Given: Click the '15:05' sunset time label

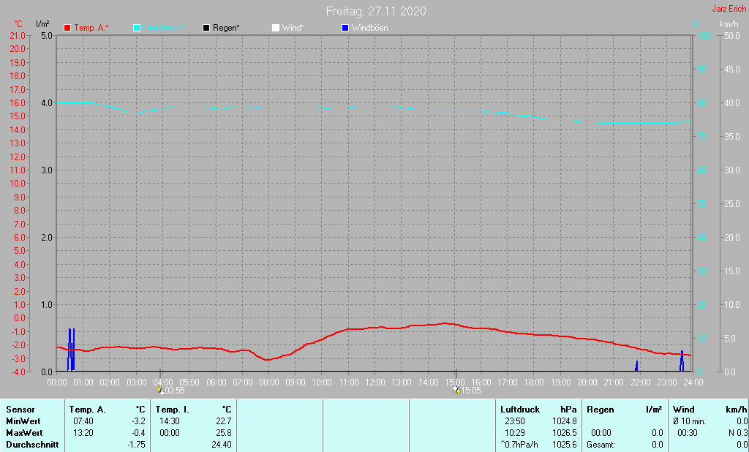Looking at the screenshot, I should (x=471, y=391).
